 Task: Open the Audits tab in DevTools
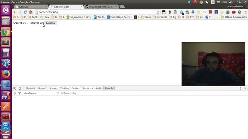point(99,88)
